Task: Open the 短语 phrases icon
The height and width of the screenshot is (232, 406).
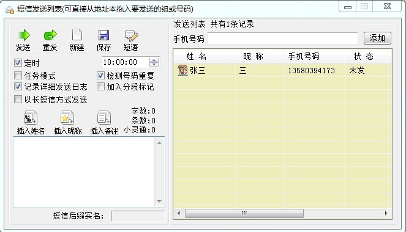Action: 131,35
